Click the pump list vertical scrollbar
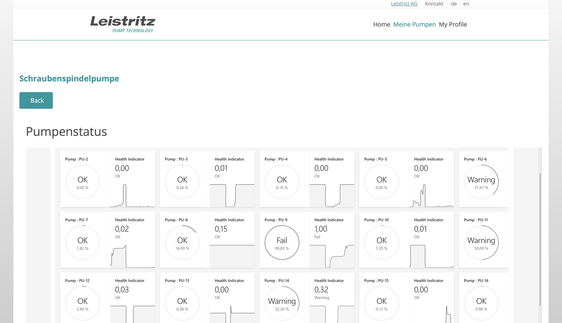 (x=540, y=239)
